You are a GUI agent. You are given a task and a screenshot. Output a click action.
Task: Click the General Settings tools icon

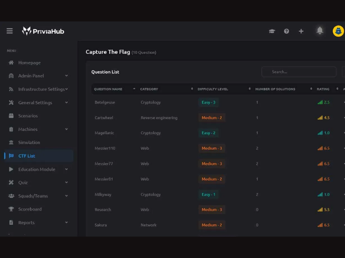coord(11,102)
